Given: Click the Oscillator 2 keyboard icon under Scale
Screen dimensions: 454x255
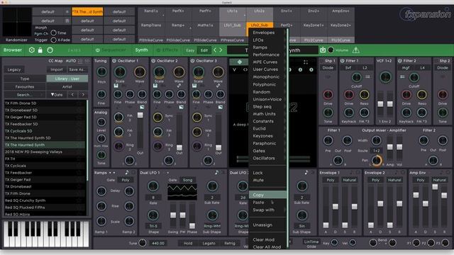Looking at the screenshot, I should pyautogui.click(x=155, y=86).
